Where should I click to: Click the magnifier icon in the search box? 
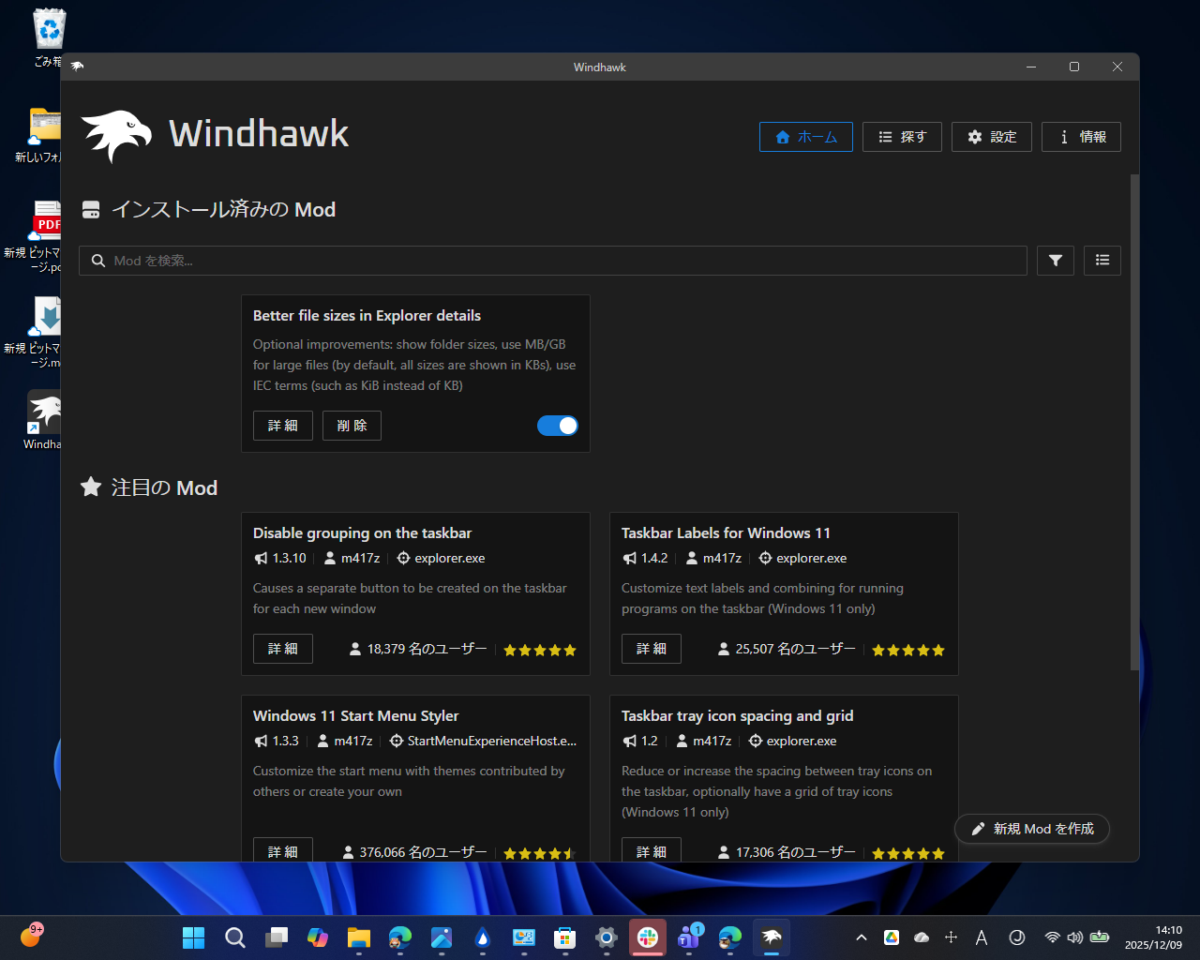[x=98, y=261]
